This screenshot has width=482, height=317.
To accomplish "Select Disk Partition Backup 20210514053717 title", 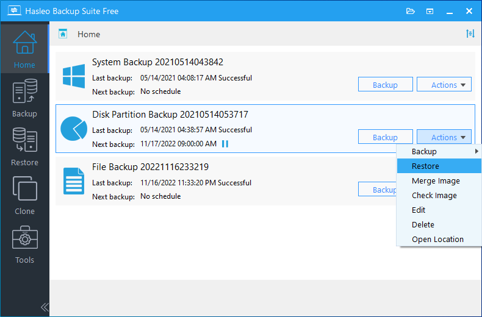I will [x=170, y=115].
